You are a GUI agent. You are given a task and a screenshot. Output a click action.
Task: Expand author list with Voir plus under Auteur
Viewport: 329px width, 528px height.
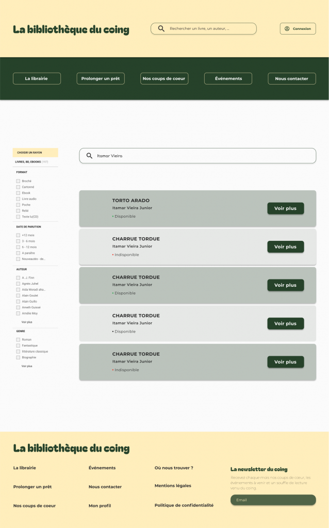point(27,322)
